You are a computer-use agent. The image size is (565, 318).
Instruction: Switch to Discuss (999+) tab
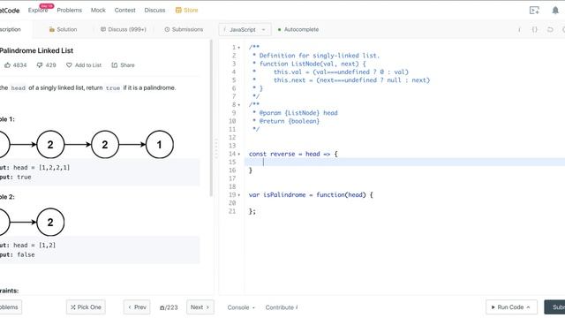(124, 29)
